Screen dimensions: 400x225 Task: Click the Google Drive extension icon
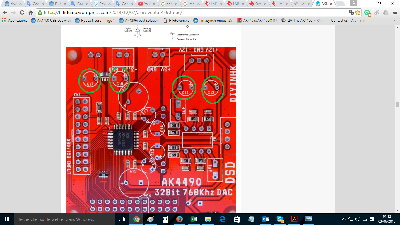tap(386, 13)
